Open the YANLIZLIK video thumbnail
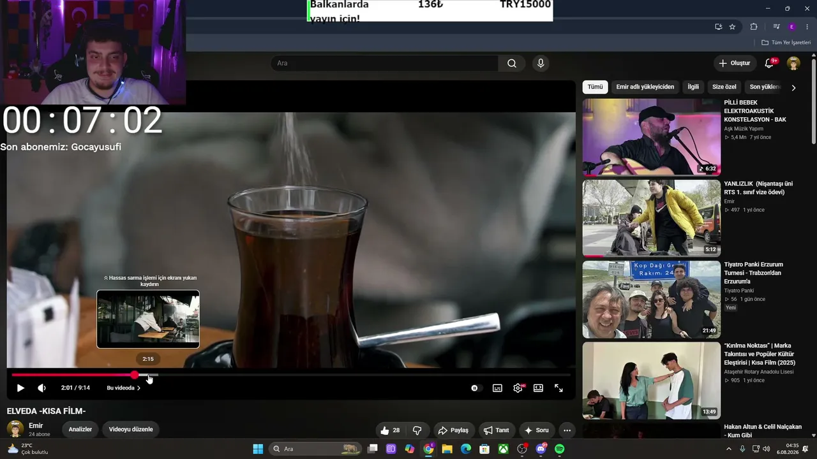 [x=652, y=218]
